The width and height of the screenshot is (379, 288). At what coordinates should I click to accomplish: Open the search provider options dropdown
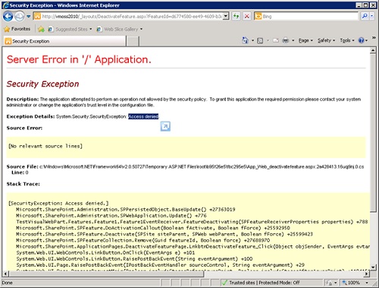[x=371, y=17]
